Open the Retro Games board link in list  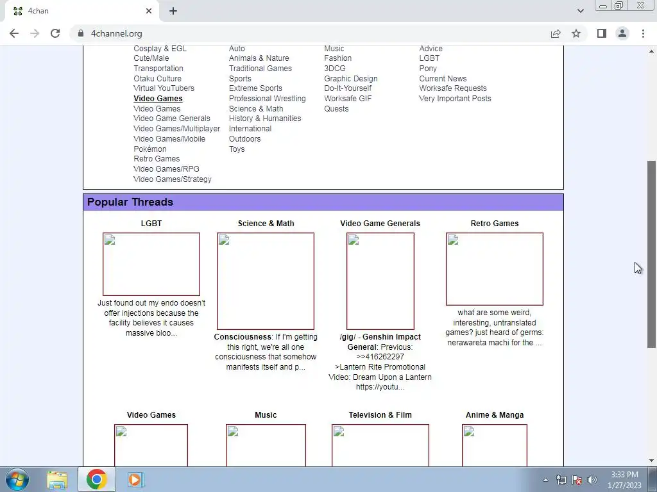point(157,159)
